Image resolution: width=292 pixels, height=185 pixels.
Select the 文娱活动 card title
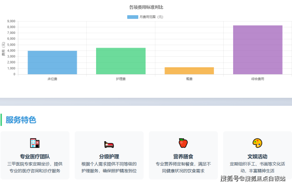tap(257, 157)
